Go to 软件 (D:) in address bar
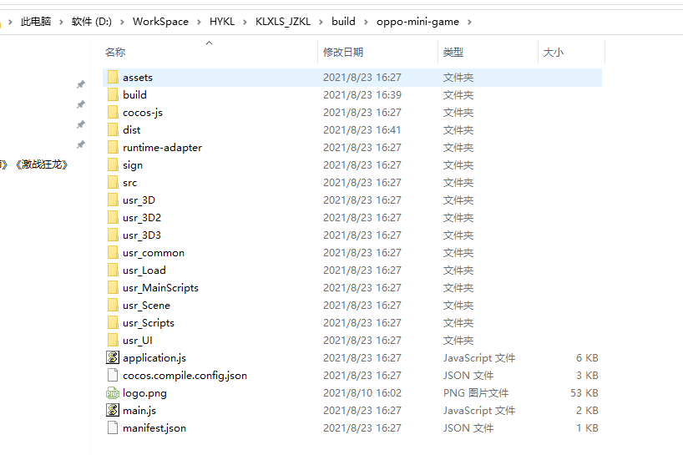 92,22
